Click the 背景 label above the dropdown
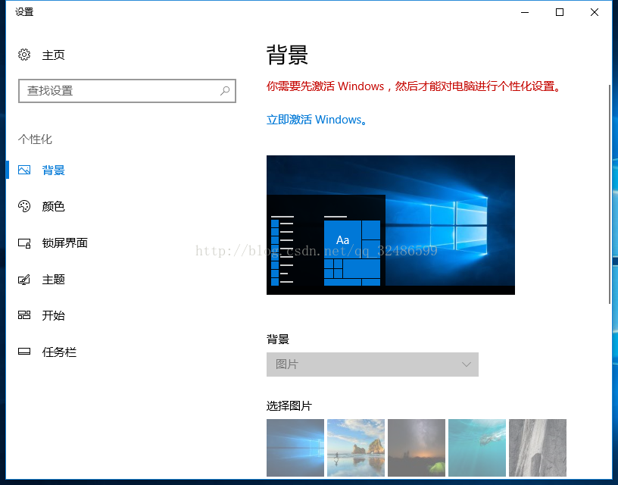This screenshot has width=618, height=485. click(x=278, y=339)
